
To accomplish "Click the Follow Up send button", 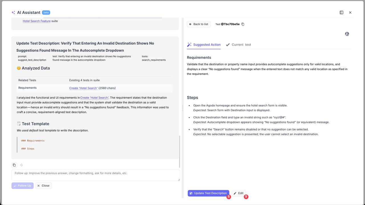I will (22, 185).
